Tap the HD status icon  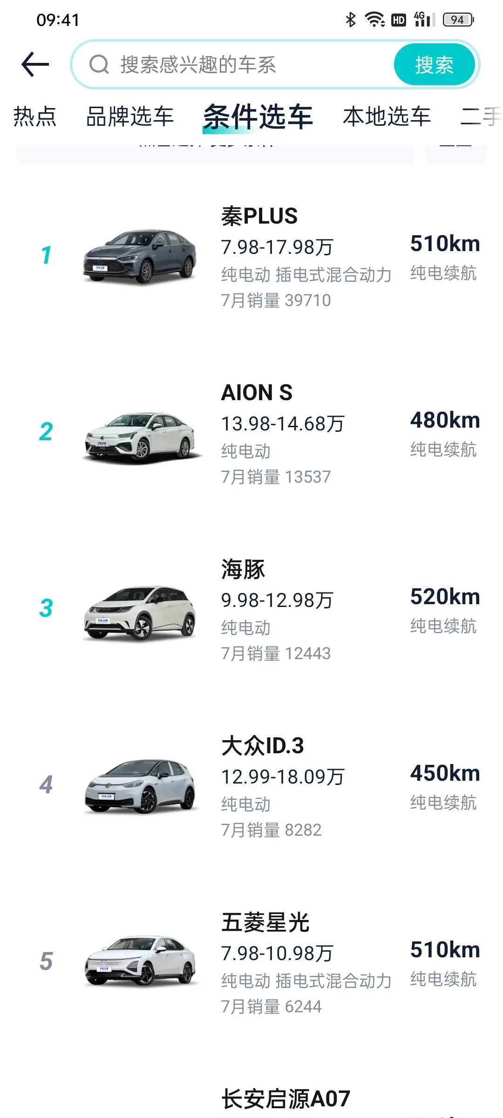tap(399, 20)
